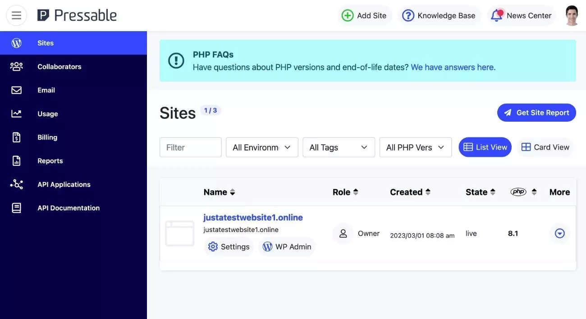
Task: Open API Applications sidebar item
Action: click(x=64, y=184)
